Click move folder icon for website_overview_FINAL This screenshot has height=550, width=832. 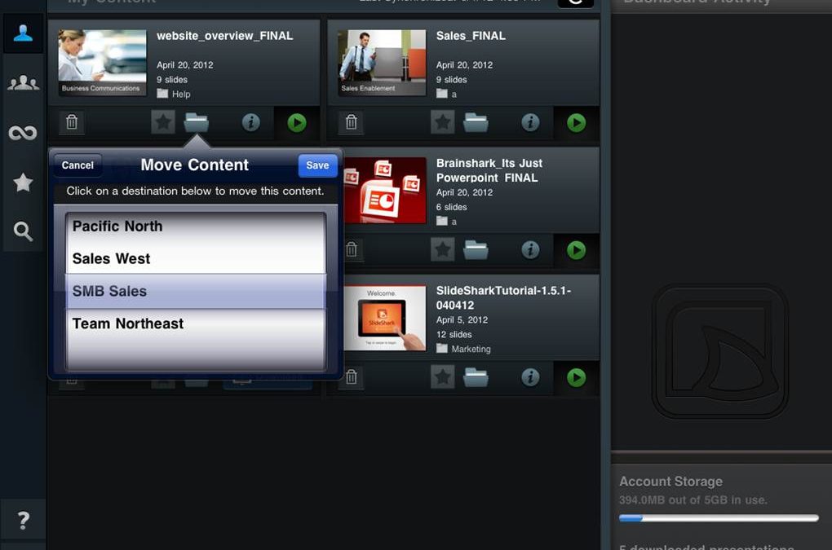point(197,122)
